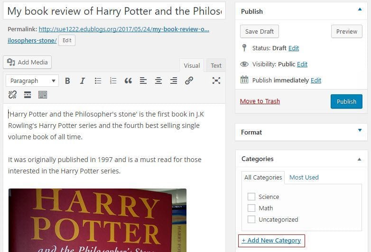Screen dimensions: 371x252
Task: Click the Preview button
Action: 347,31
